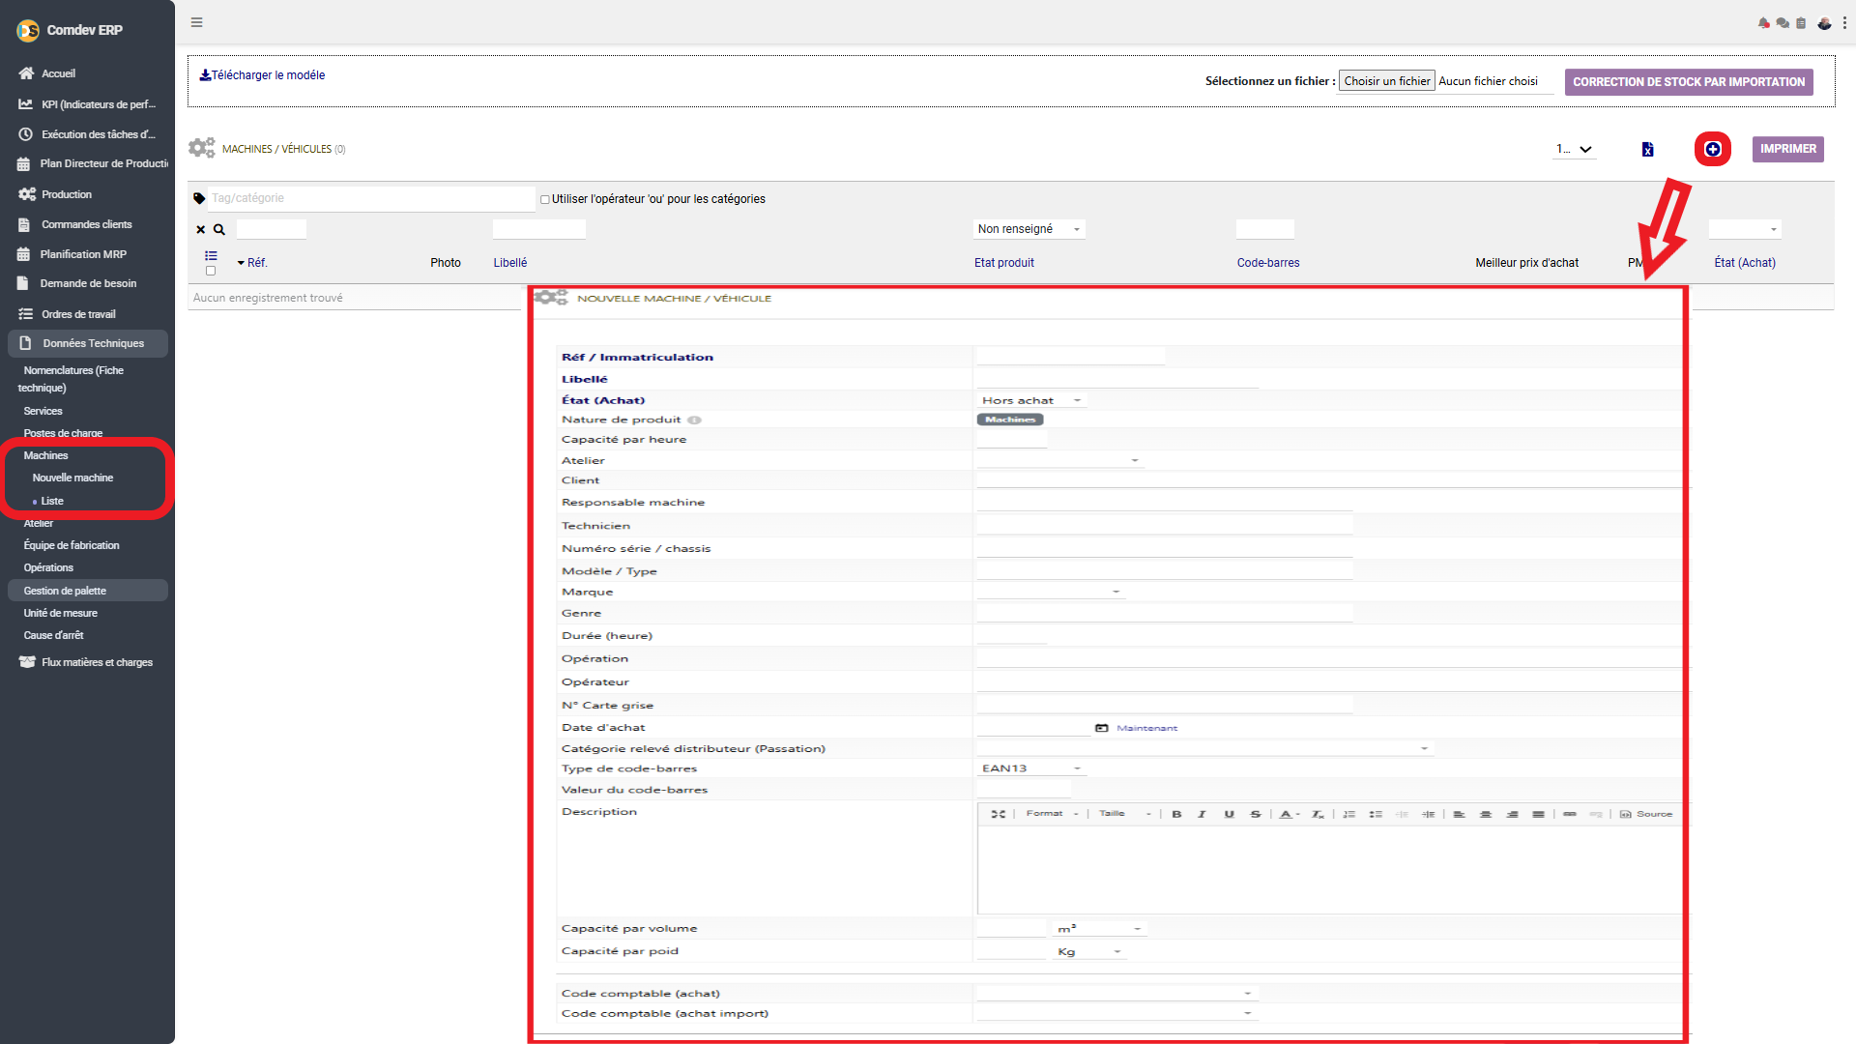Screen dimensions: 1856x1044
Task: Apply underline in the description editor
Action: pos(1229,814)
